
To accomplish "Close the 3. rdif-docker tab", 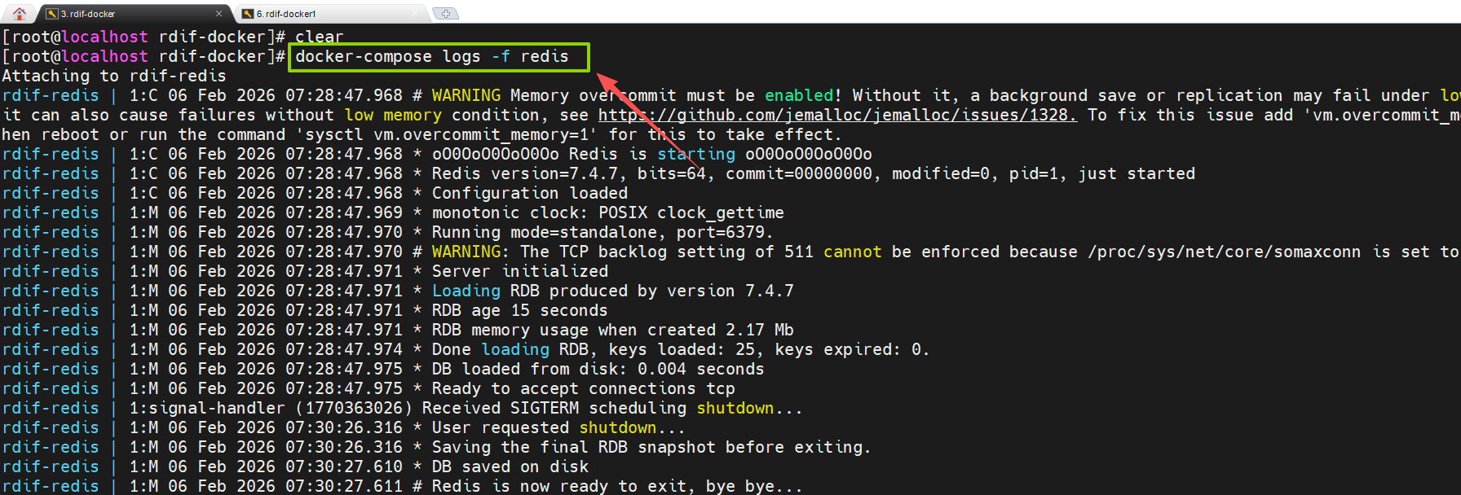I will point(218,14).
